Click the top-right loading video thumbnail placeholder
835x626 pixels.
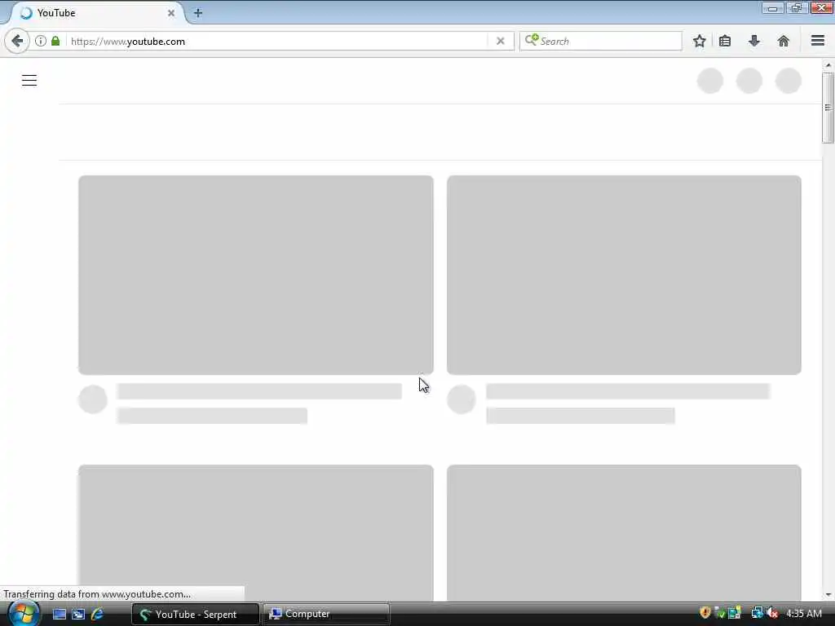point(624,275)
